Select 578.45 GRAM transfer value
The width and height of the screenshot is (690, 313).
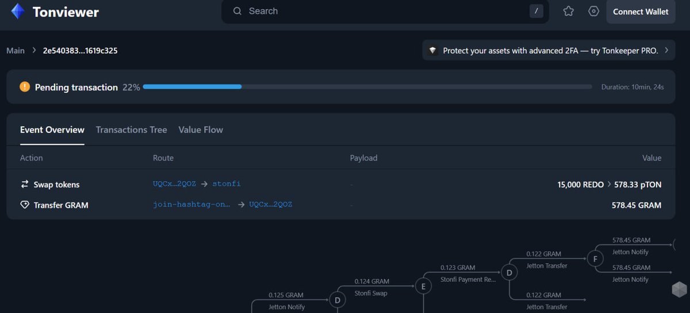[x=637, y=205]
